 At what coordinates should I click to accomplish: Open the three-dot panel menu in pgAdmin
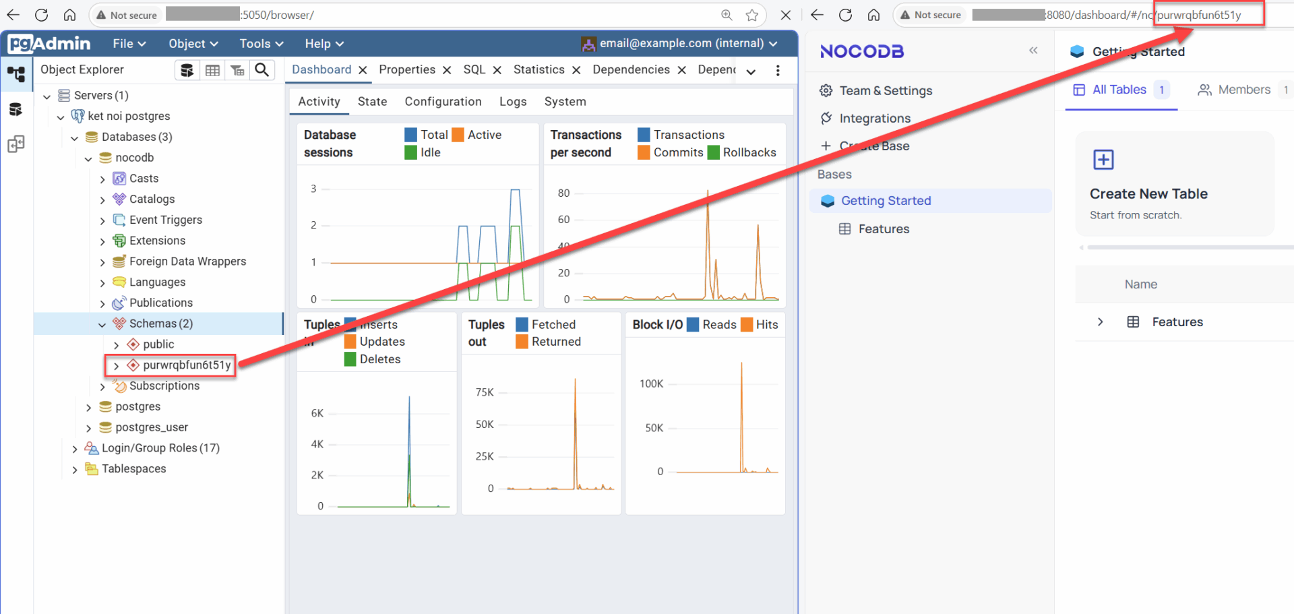pyautogui.click(x=778, y=70)
